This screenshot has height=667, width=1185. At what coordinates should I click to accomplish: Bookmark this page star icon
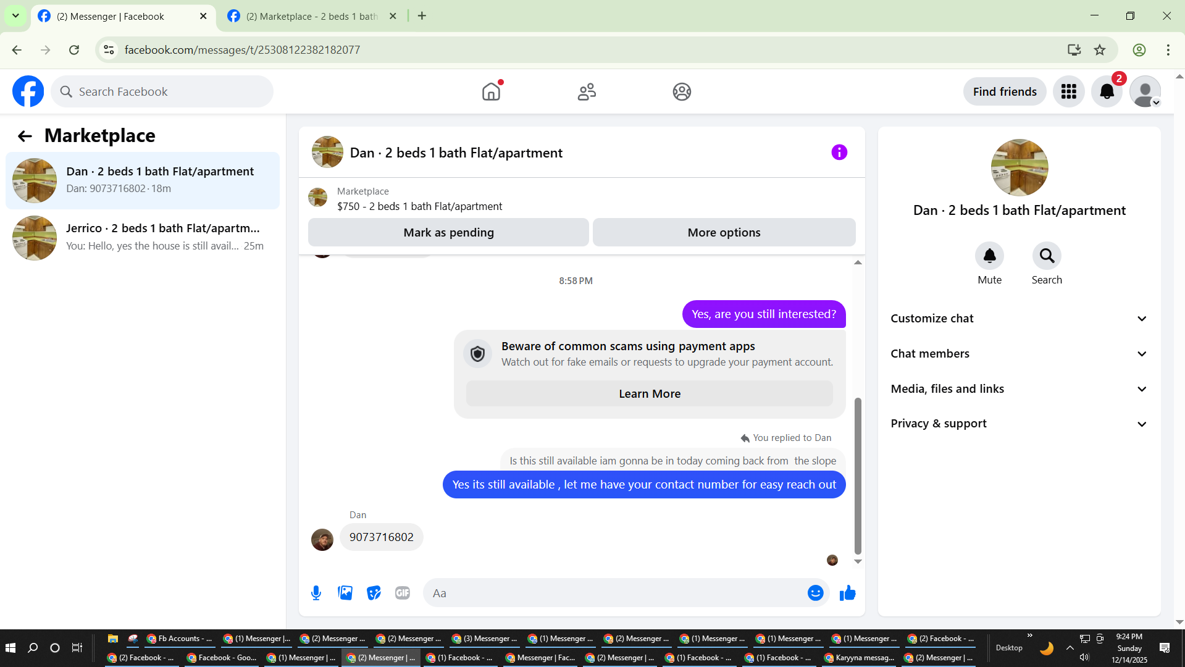pyautogui.click(x=1100, y=50)
